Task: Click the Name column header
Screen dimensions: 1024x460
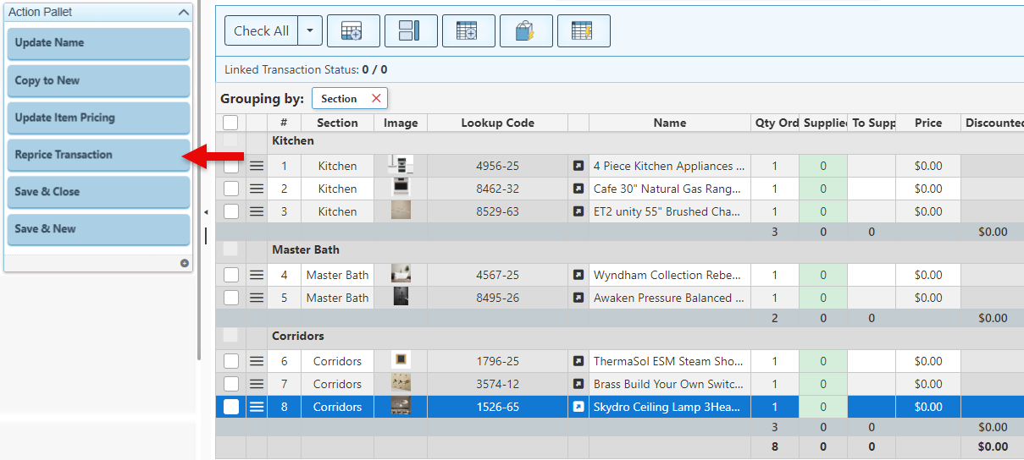Action: (669, 123)
